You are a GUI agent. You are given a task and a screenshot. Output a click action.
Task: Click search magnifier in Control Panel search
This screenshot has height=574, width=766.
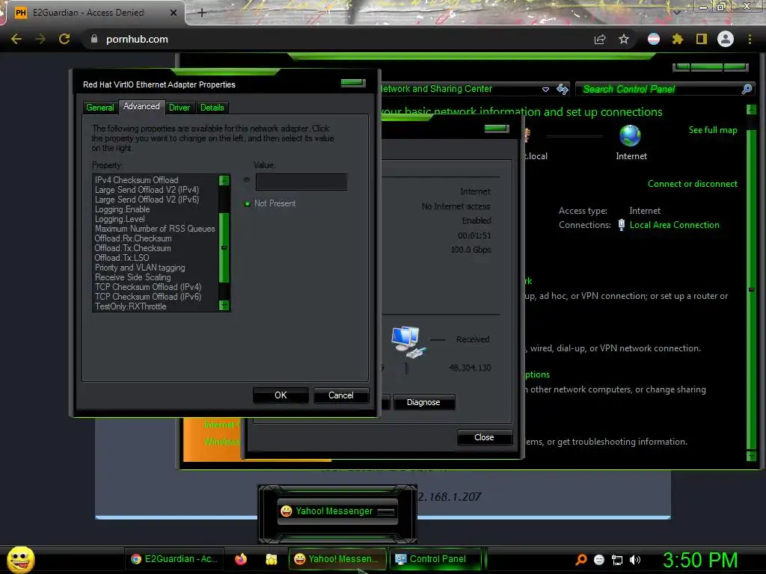coord(747,89)
